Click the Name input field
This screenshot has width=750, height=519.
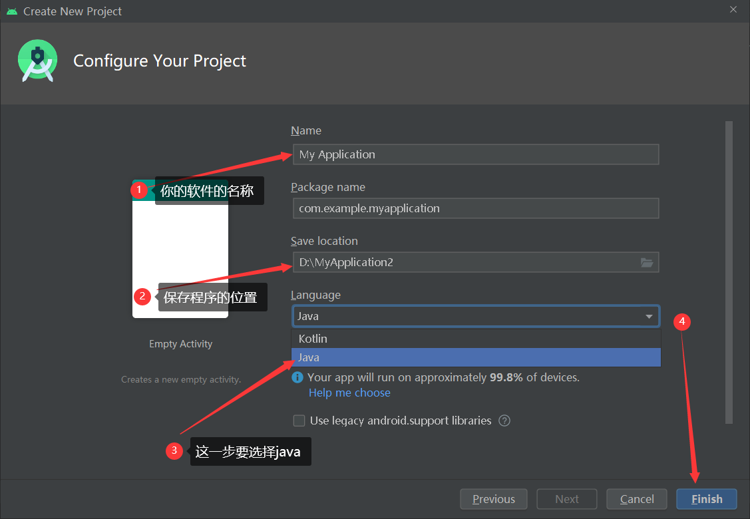[476, 154]
